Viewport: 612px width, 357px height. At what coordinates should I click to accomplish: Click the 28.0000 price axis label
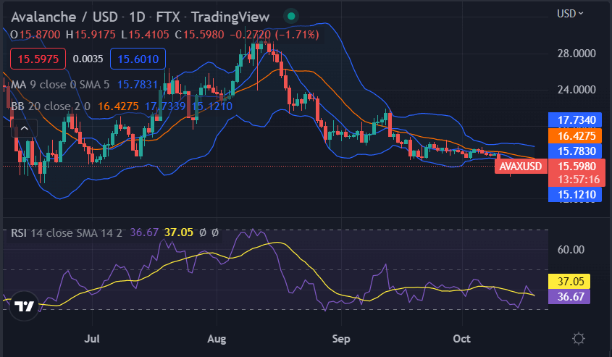[577, 54]
